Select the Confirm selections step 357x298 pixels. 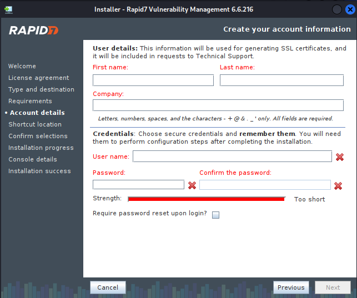click(x=38, y=136)
